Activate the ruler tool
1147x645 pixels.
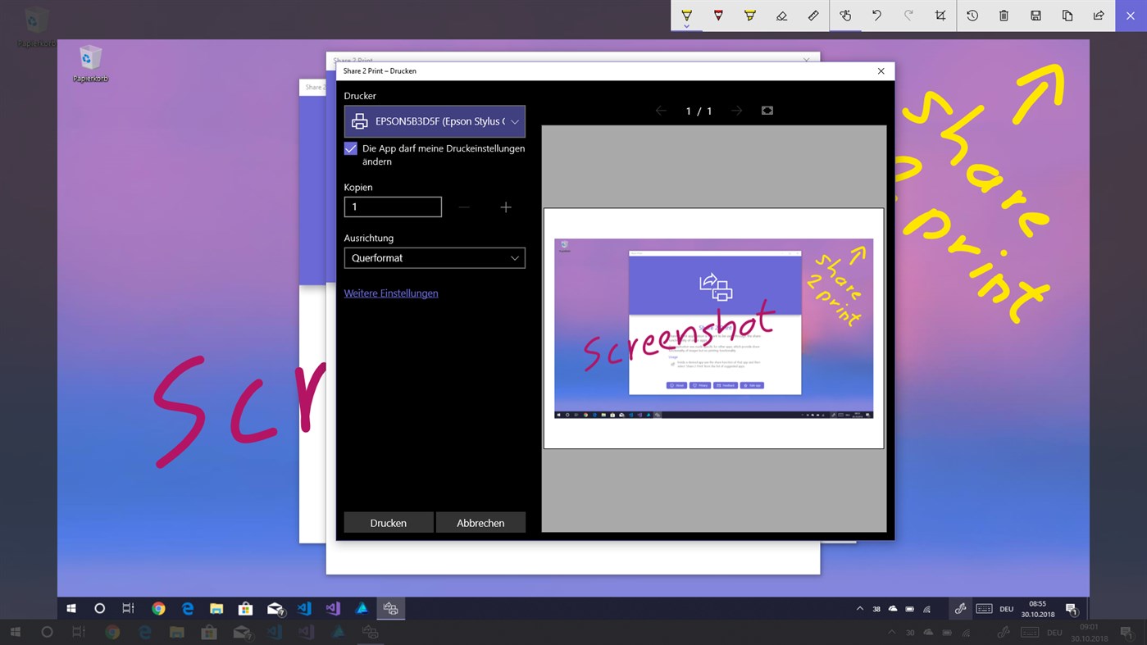pyautogui.click(x=812, y=16)
